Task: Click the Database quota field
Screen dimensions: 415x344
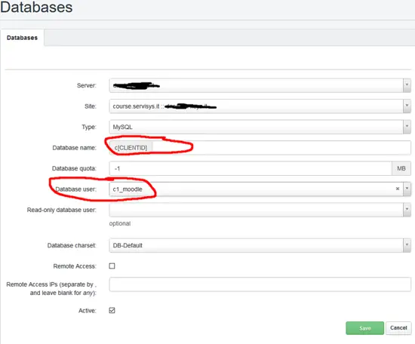Action: point(251,168)
